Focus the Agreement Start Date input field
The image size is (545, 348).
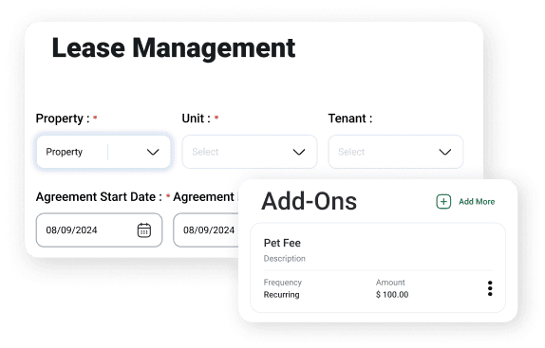click(99, 230)
